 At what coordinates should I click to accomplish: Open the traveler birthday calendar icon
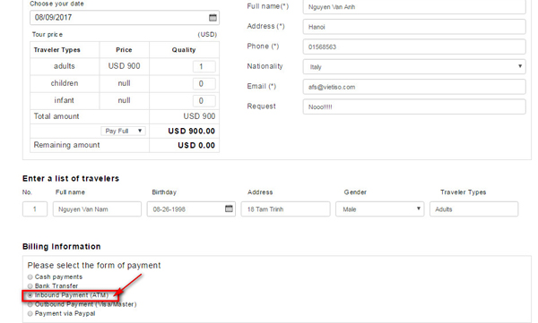[x=229, y=208]
